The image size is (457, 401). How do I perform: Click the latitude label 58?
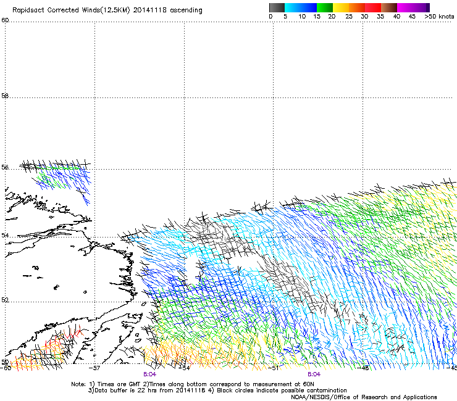pyautogui.click(x=5, y=96)
